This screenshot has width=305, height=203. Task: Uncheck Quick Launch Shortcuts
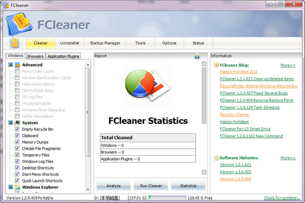pos(17,181)
